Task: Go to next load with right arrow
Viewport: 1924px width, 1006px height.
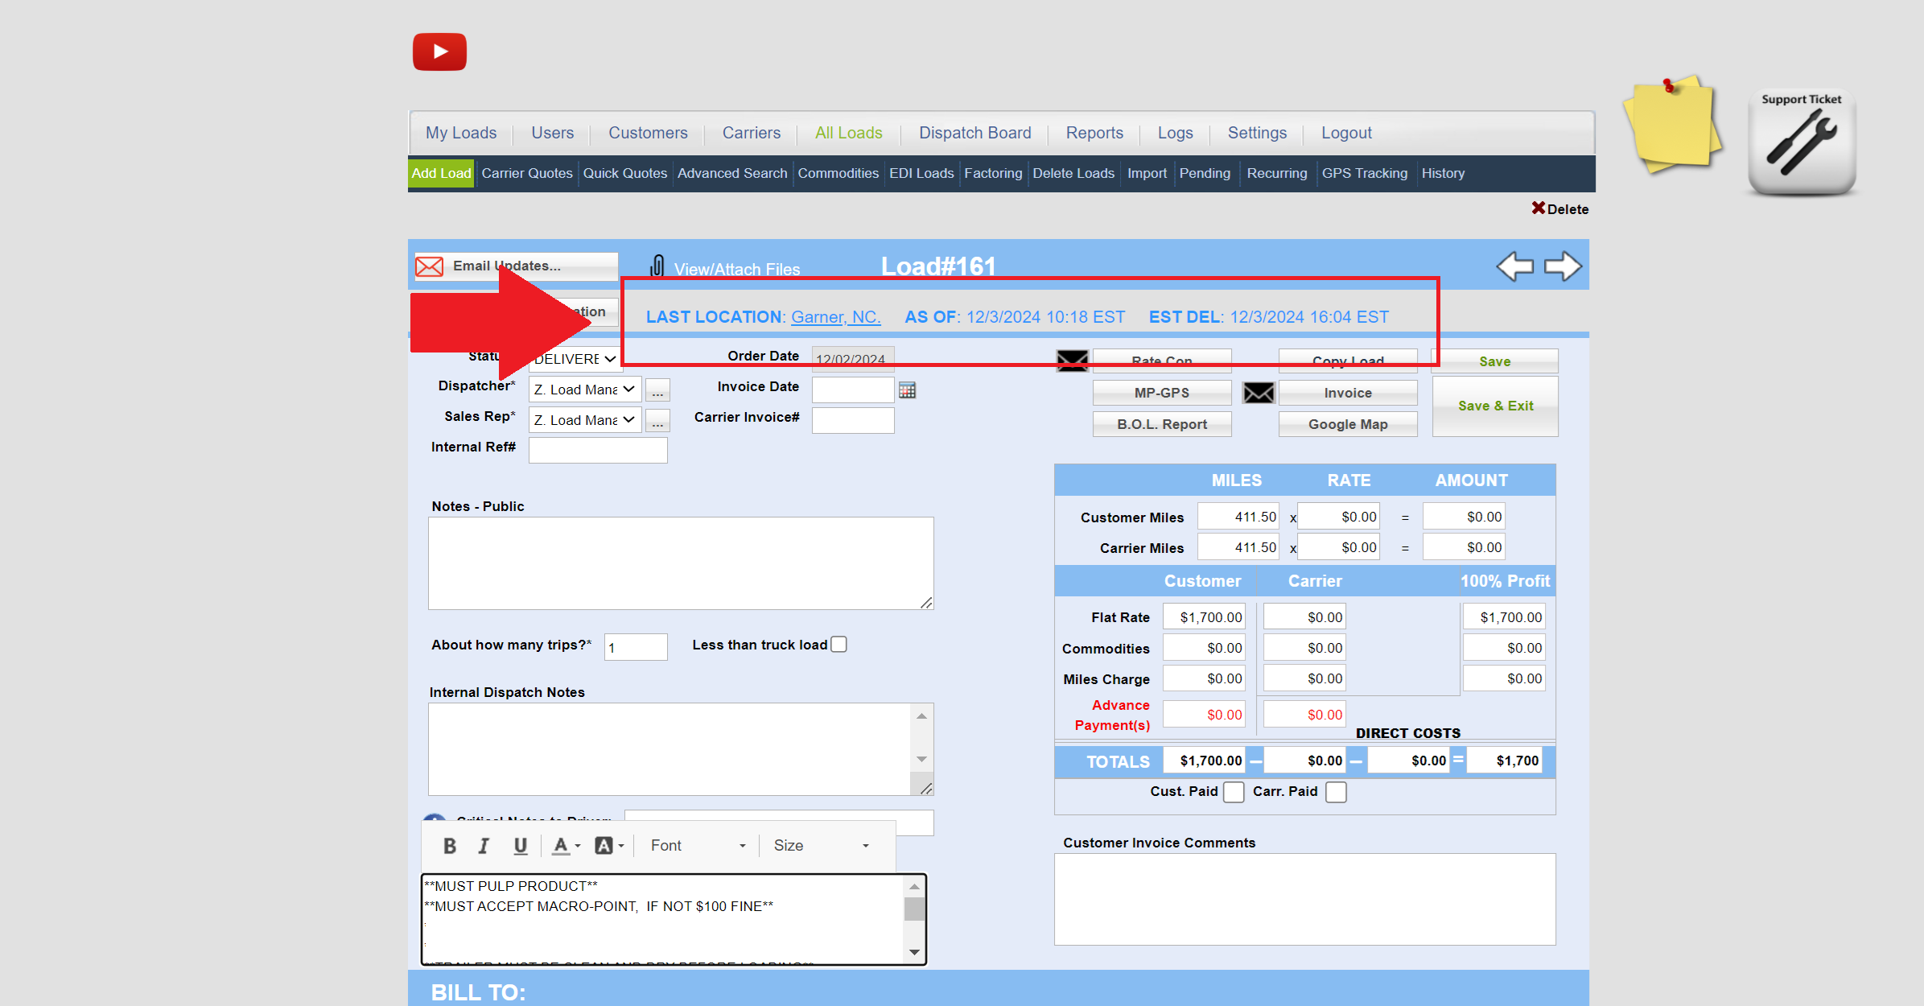Action: coord(1563,266)
